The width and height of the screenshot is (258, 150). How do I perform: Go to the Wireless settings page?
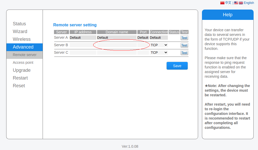[x=22, y=39]
